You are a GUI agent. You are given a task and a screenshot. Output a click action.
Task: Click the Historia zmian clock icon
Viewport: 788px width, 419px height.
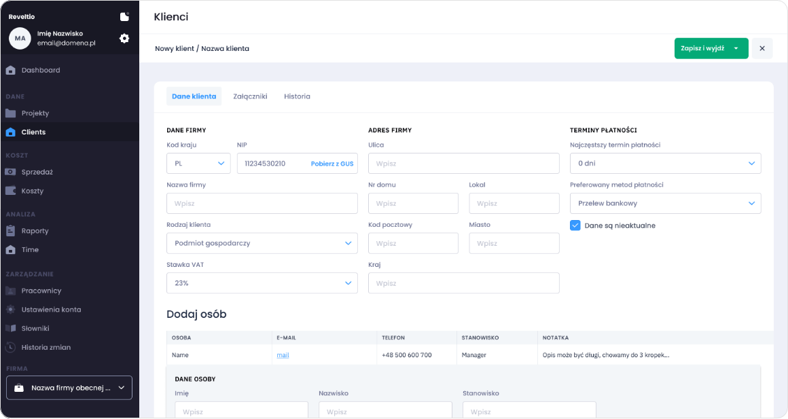(11, 348)
